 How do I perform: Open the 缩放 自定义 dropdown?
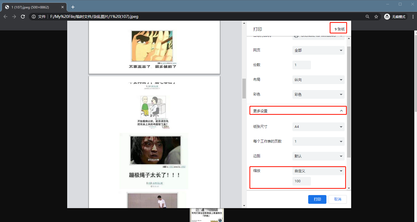pyautogui.click(x=318, y=171)
